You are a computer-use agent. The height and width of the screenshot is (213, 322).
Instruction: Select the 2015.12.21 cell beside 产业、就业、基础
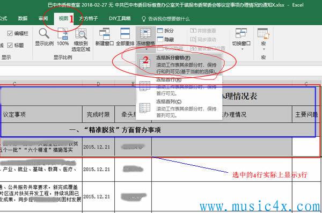(98, 169)
